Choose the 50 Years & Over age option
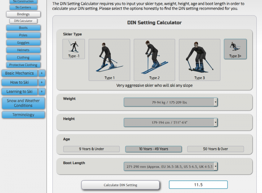 215,149
